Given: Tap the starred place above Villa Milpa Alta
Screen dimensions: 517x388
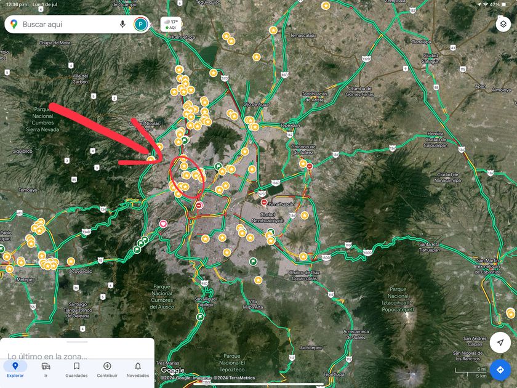Looking at the screenshot, I should click(258, 280).
